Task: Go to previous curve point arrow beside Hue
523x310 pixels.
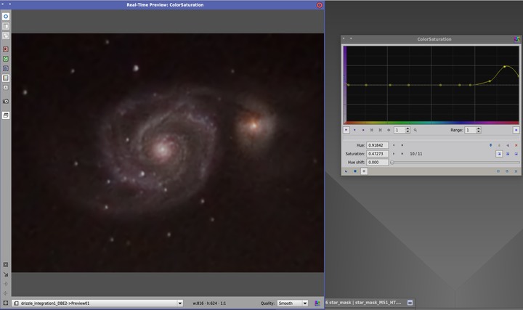Action: 394,145
